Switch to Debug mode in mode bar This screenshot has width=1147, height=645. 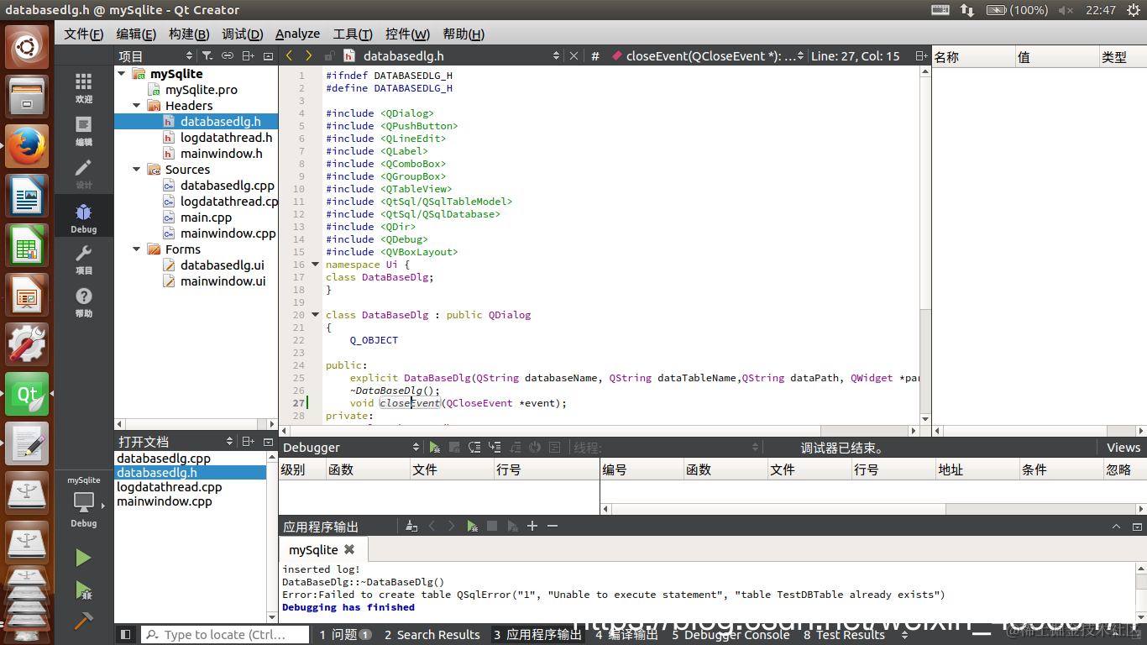(84, 217)
